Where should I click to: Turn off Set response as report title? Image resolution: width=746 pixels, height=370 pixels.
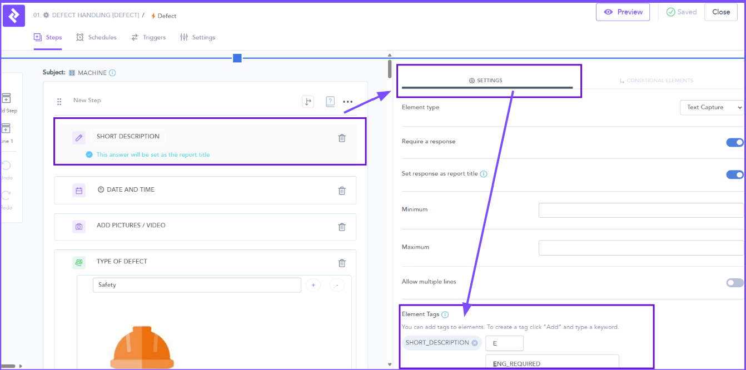coord(734,174)
